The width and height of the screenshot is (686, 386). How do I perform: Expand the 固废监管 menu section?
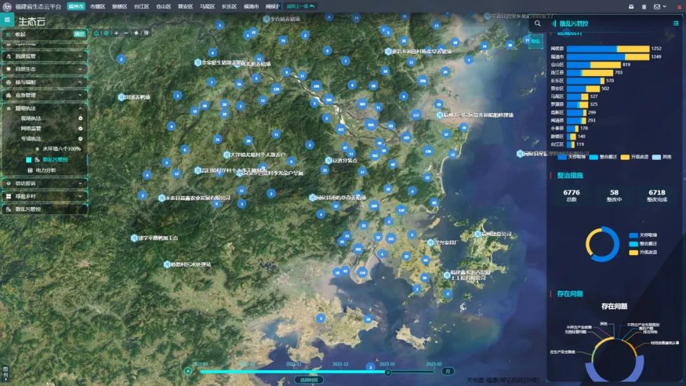(44, 57)
